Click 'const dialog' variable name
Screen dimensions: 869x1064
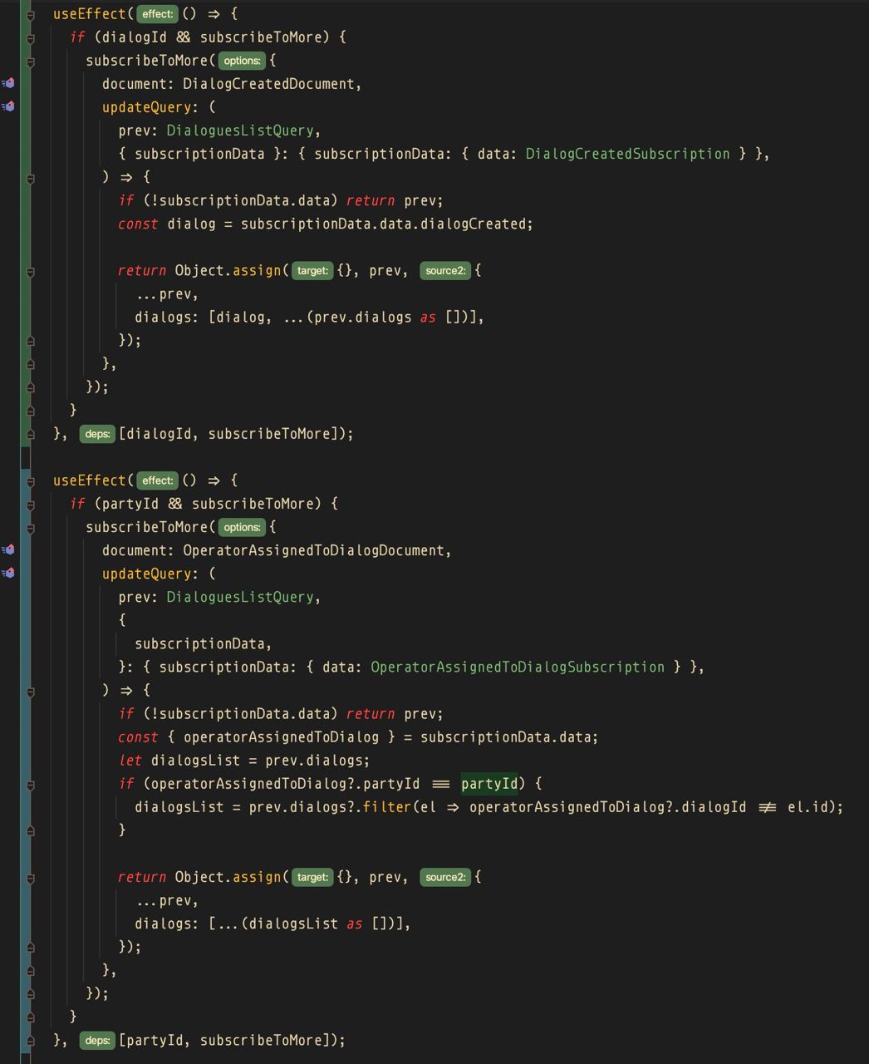tap(191, 224)
